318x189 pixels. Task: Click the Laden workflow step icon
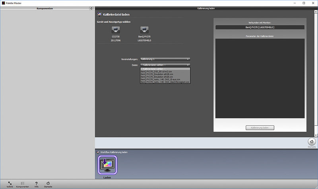[x=108, y=165]
